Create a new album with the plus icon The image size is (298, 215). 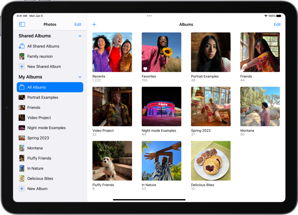(x=94, y=24)
